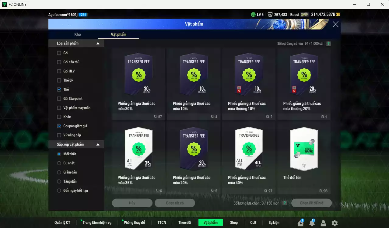This screenshot has height=228, width=389.
Task: Click the Chọn tất cả button
Action: pyautogui.click(x=175, y=203)
